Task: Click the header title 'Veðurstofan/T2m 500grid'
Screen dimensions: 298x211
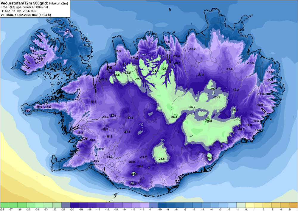Action: point(24,3)
